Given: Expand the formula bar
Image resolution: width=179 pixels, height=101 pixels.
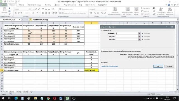Looking at the screenshot, I should pos(178,20).
